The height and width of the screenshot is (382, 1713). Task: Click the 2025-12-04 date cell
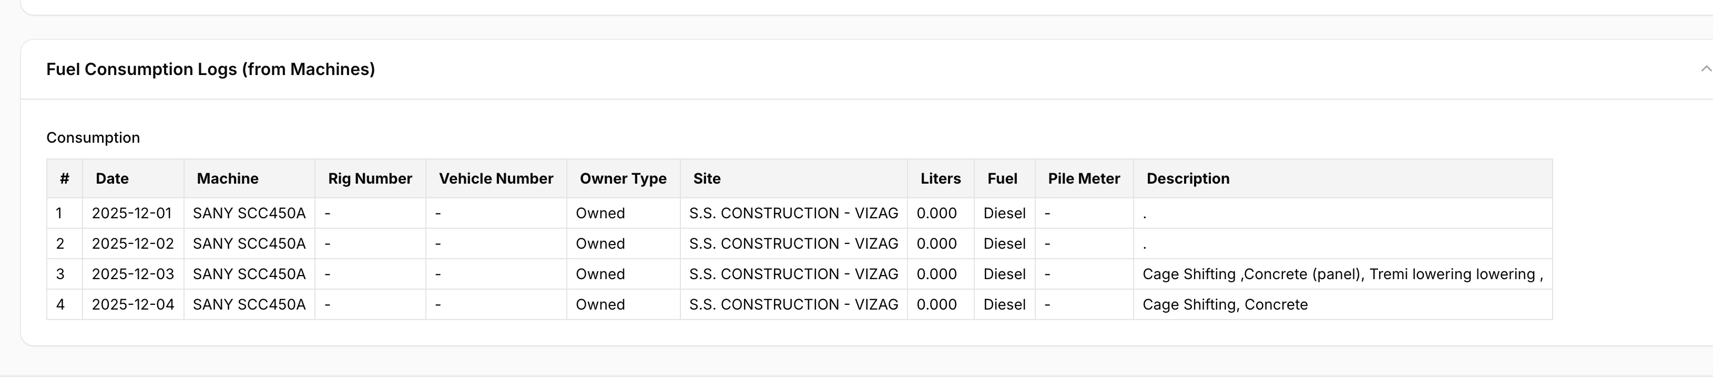point(132,304)
